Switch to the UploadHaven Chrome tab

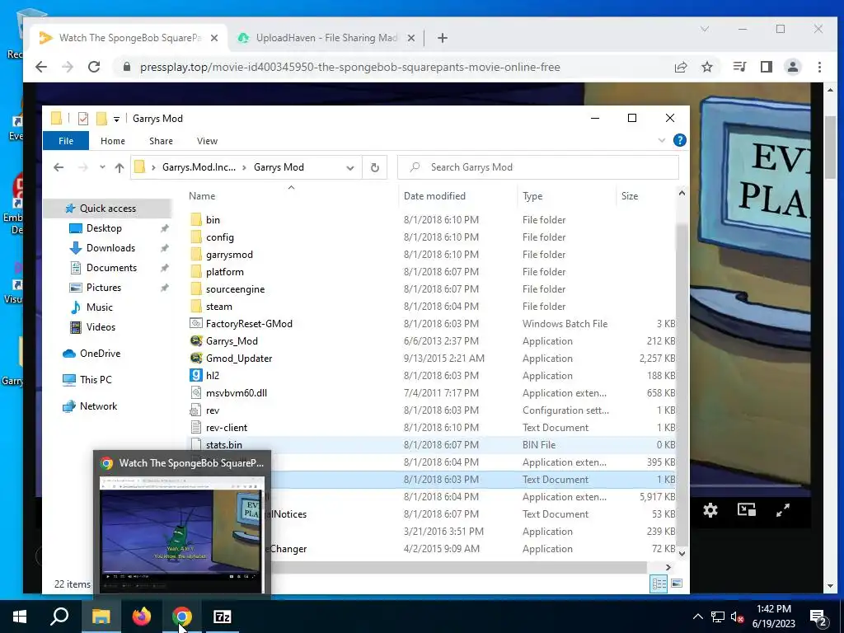tap(326, 38)
